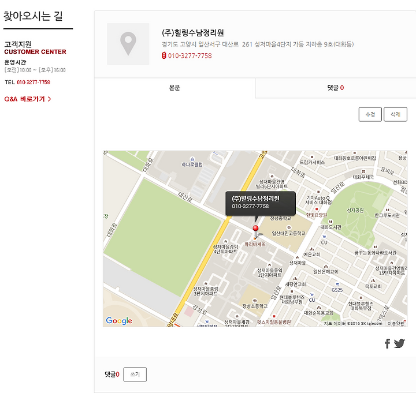Click 장성초등학교 on the map

tap(255, 306)
